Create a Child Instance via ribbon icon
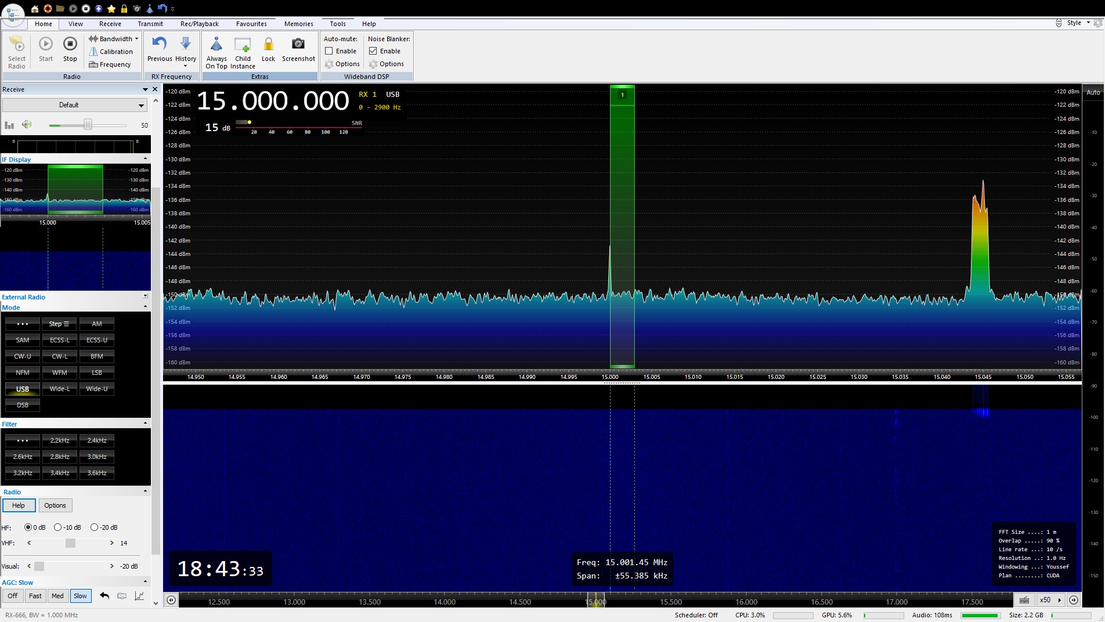The width and height of the screenshot is (1105, 622). (243, 45)
